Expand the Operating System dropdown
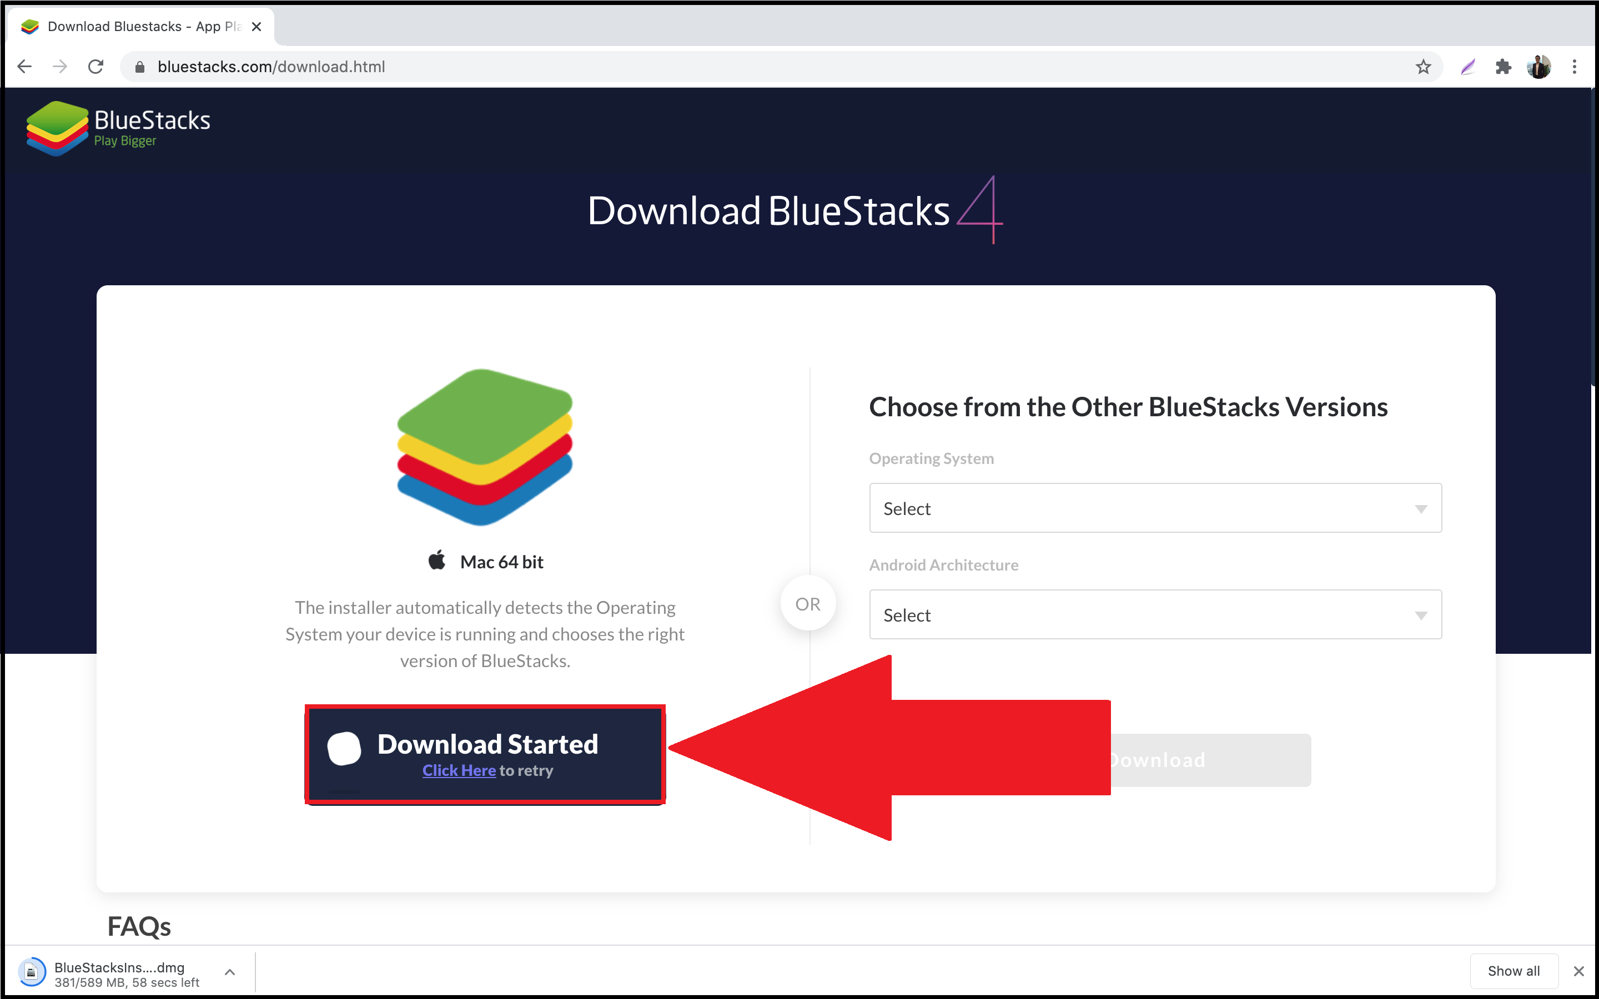The image size is (1599, 999). pos(1155,508)
